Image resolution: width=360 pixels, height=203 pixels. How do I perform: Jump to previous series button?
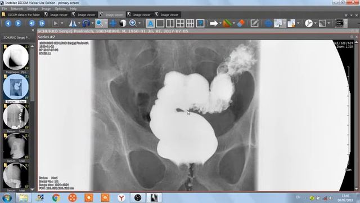pyautogui.click(x=31, y=23)
